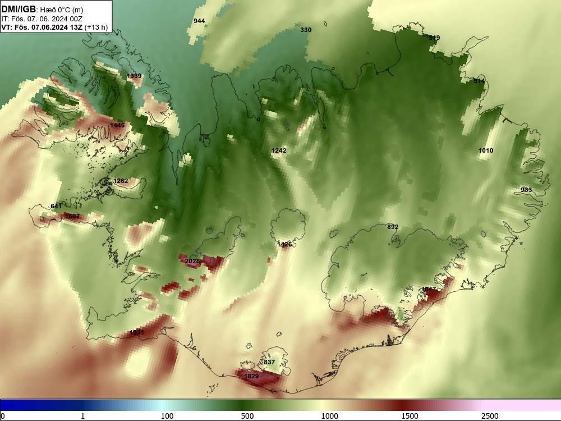Click the 1000 tick on the color scale
This screenshot has height=421, width=561.
coord(329,416)
